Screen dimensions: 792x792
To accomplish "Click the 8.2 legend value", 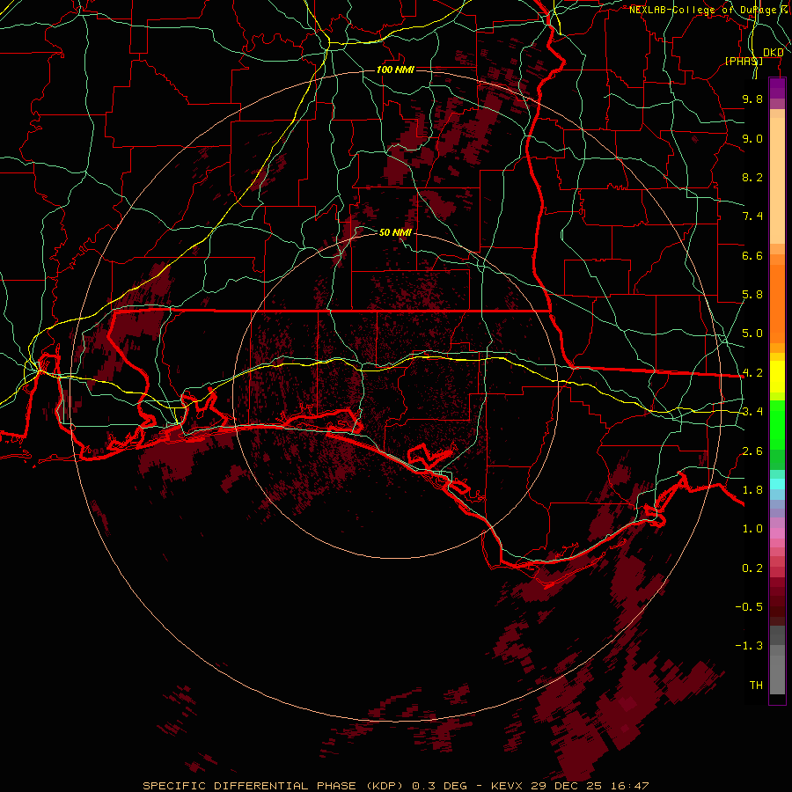I will 752,177.
